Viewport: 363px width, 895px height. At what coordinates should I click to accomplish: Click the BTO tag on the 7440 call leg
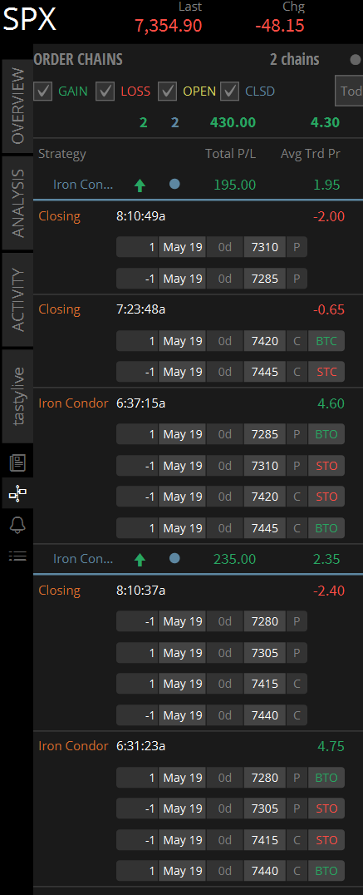326,871
